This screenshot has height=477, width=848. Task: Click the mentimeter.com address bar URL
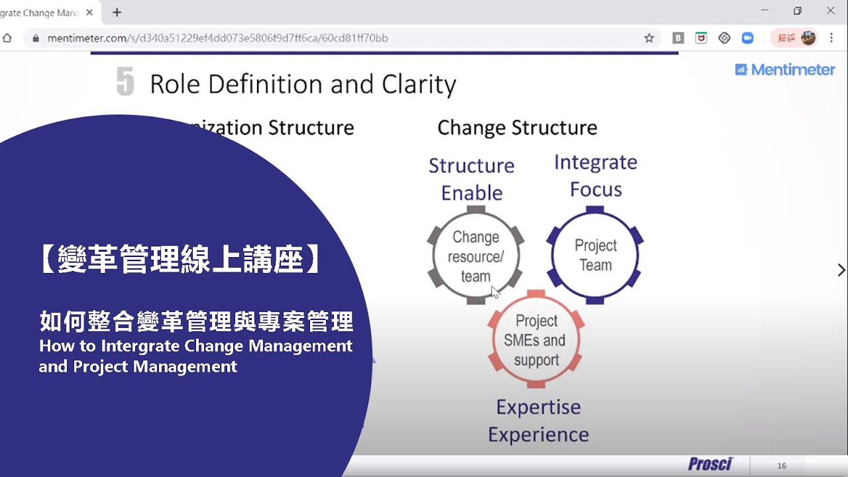click(x=218, y=38)
